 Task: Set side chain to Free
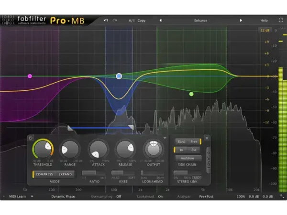tap(194, 141)
